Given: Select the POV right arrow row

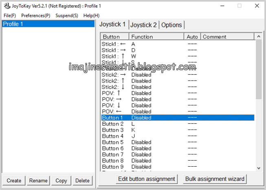Looking at the screenshot, I should (x=178, y=99).
